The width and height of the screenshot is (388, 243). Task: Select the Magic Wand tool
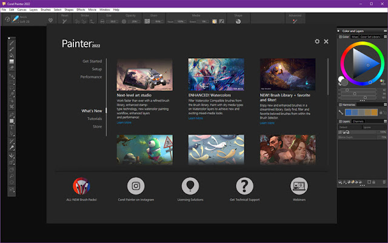tap(12, 95)
